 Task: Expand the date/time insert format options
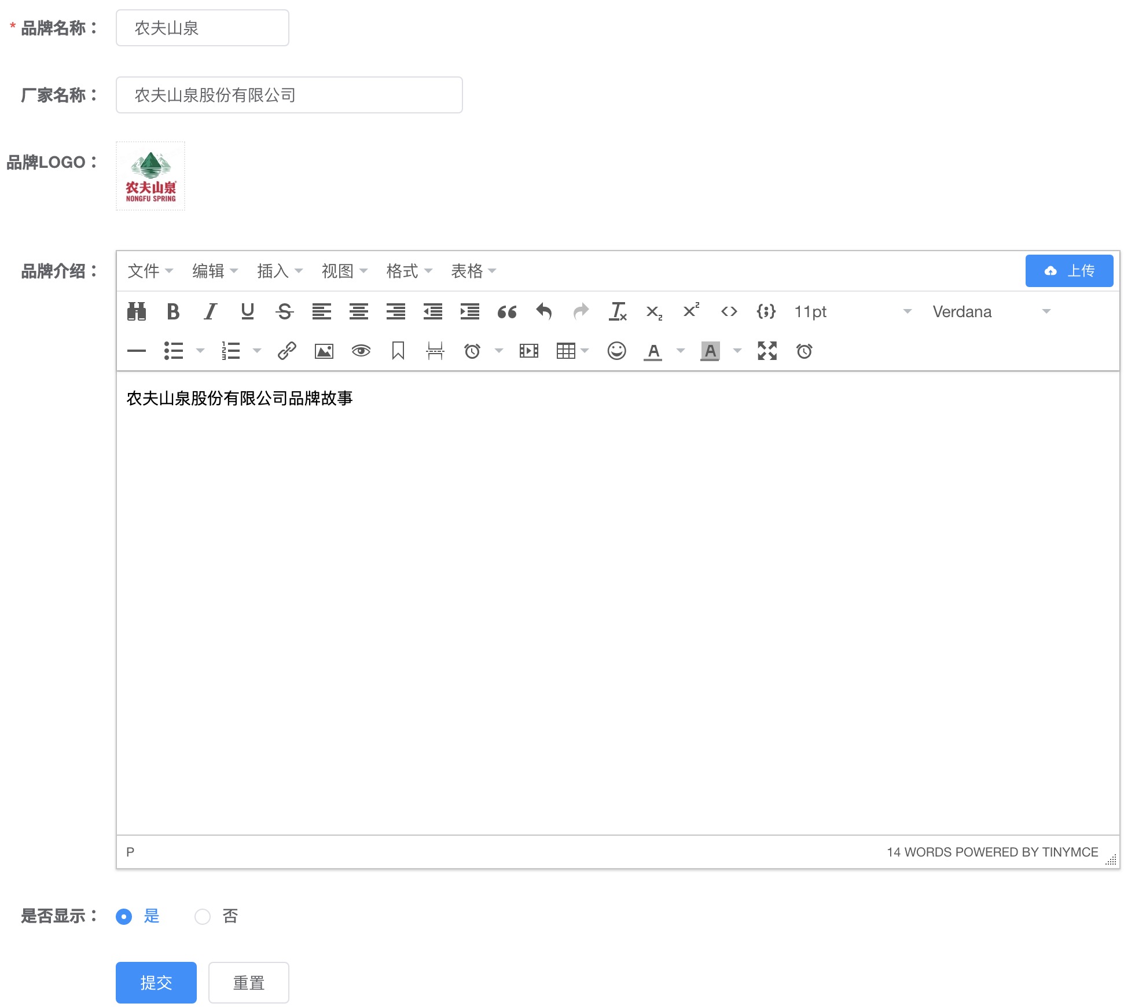point(499,351)
